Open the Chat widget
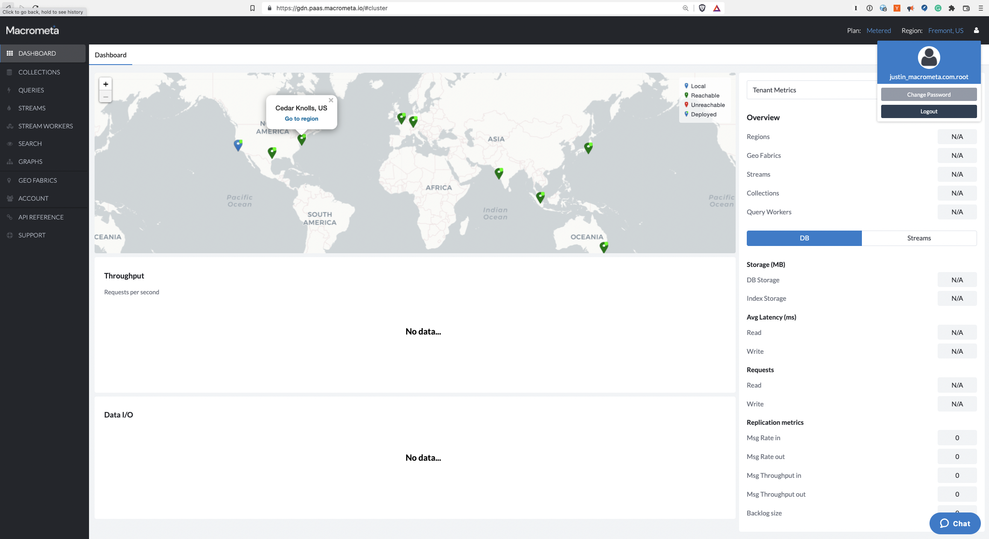Image resolution: width=989 pixels, height=539 pixels. (955, 524)
